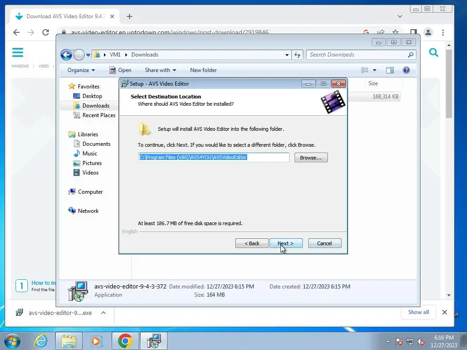The image size is (467, 350).
Task: Select VM1 in the Explorer address bar
Action: (115, 55)
